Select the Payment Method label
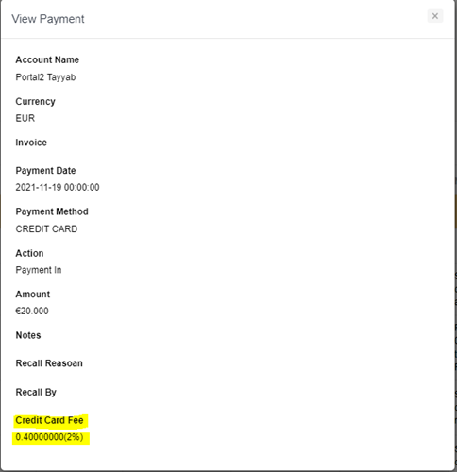Viewport: 457px width, 472px height. point(52,211)
